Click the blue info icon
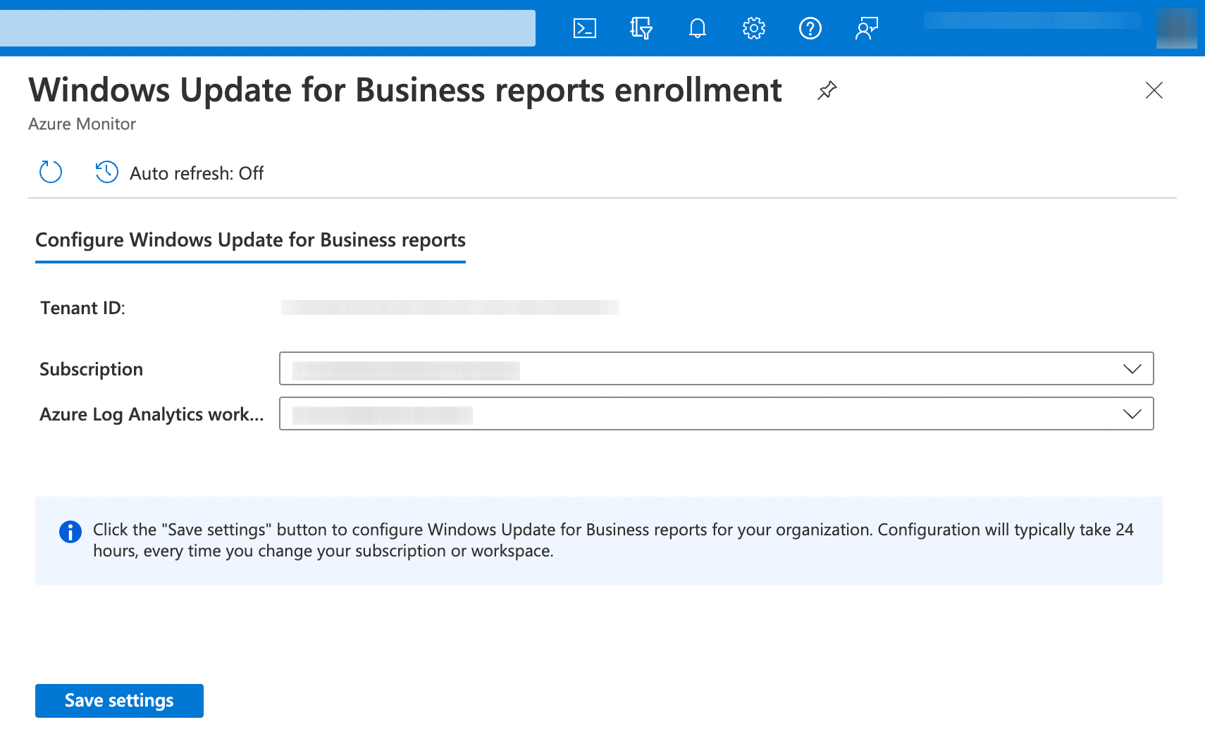This screenshot has width=1205, height=753. tap(70, 531)
